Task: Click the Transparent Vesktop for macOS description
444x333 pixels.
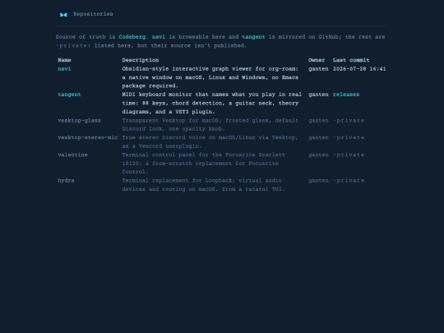Action: click(210, 125)
